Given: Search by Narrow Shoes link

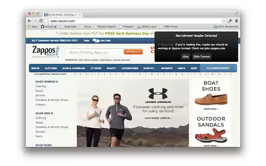Looking at the screenshot, I should [91, 60].
